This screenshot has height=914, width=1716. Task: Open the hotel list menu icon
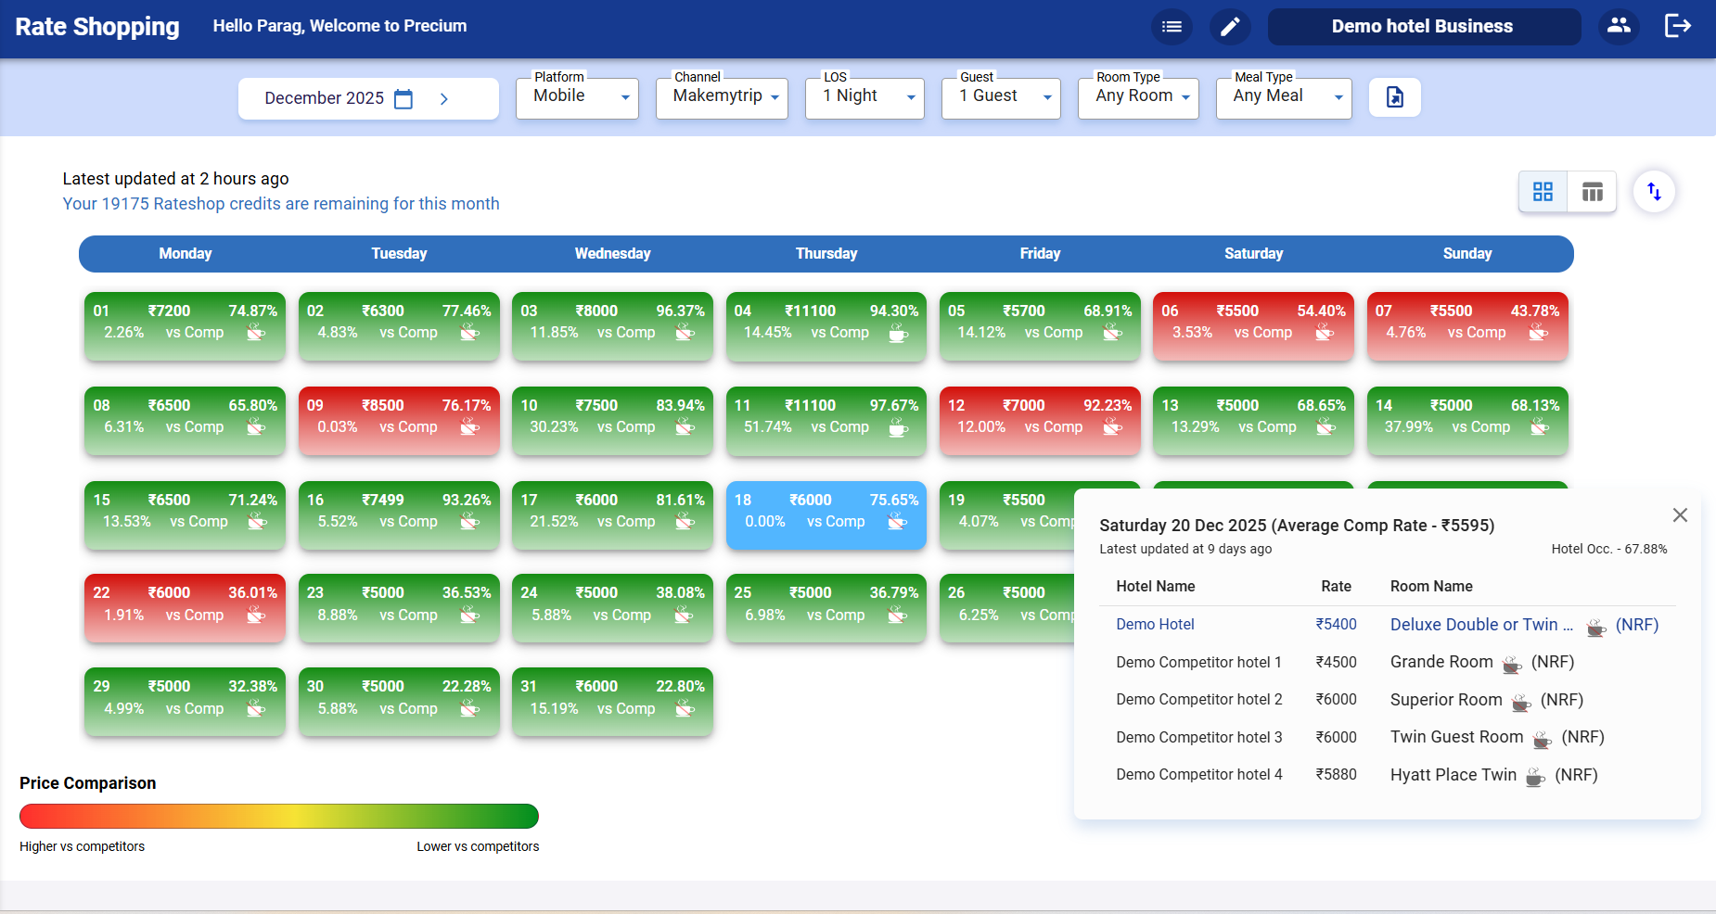(1172, 26)
